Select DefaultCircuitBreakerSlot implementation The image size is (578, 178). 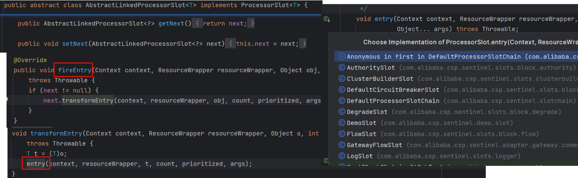pyautogui.click(x=393, y=90)
